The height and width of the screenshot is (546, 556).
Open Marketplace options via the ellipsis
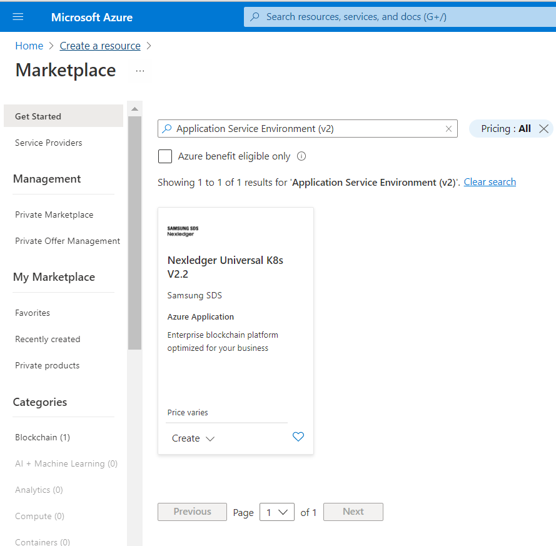[x=140, y=71]
